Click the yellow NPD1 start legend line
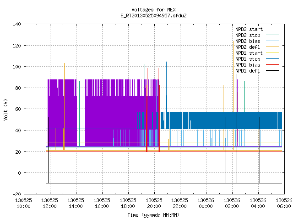The image size is (293, 219). [x=272, y=53]
